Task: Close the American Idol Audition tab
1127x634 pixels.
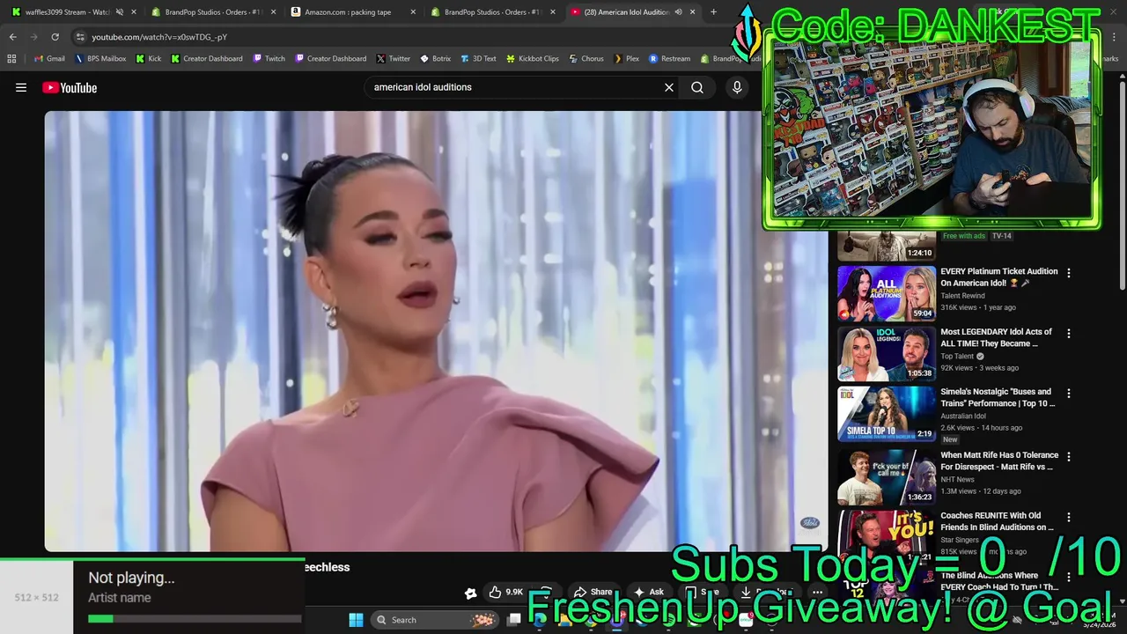Action: coord(692,11)
